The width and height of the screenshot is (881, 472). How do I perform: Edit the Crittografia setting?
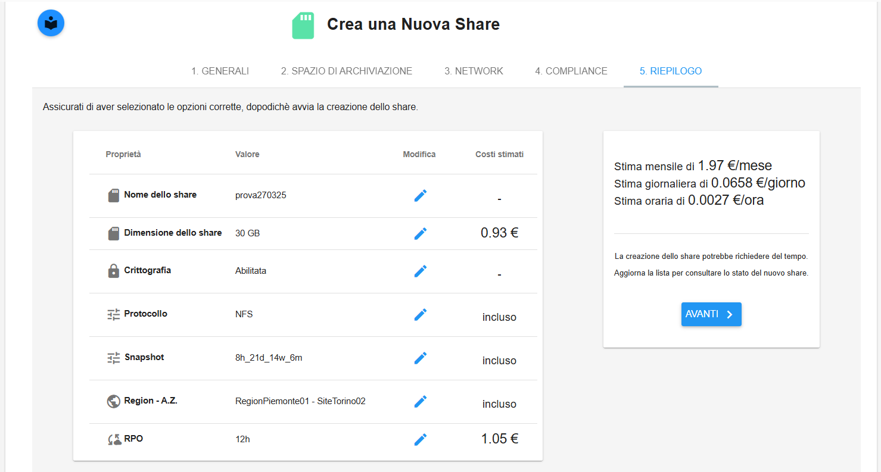421,271
